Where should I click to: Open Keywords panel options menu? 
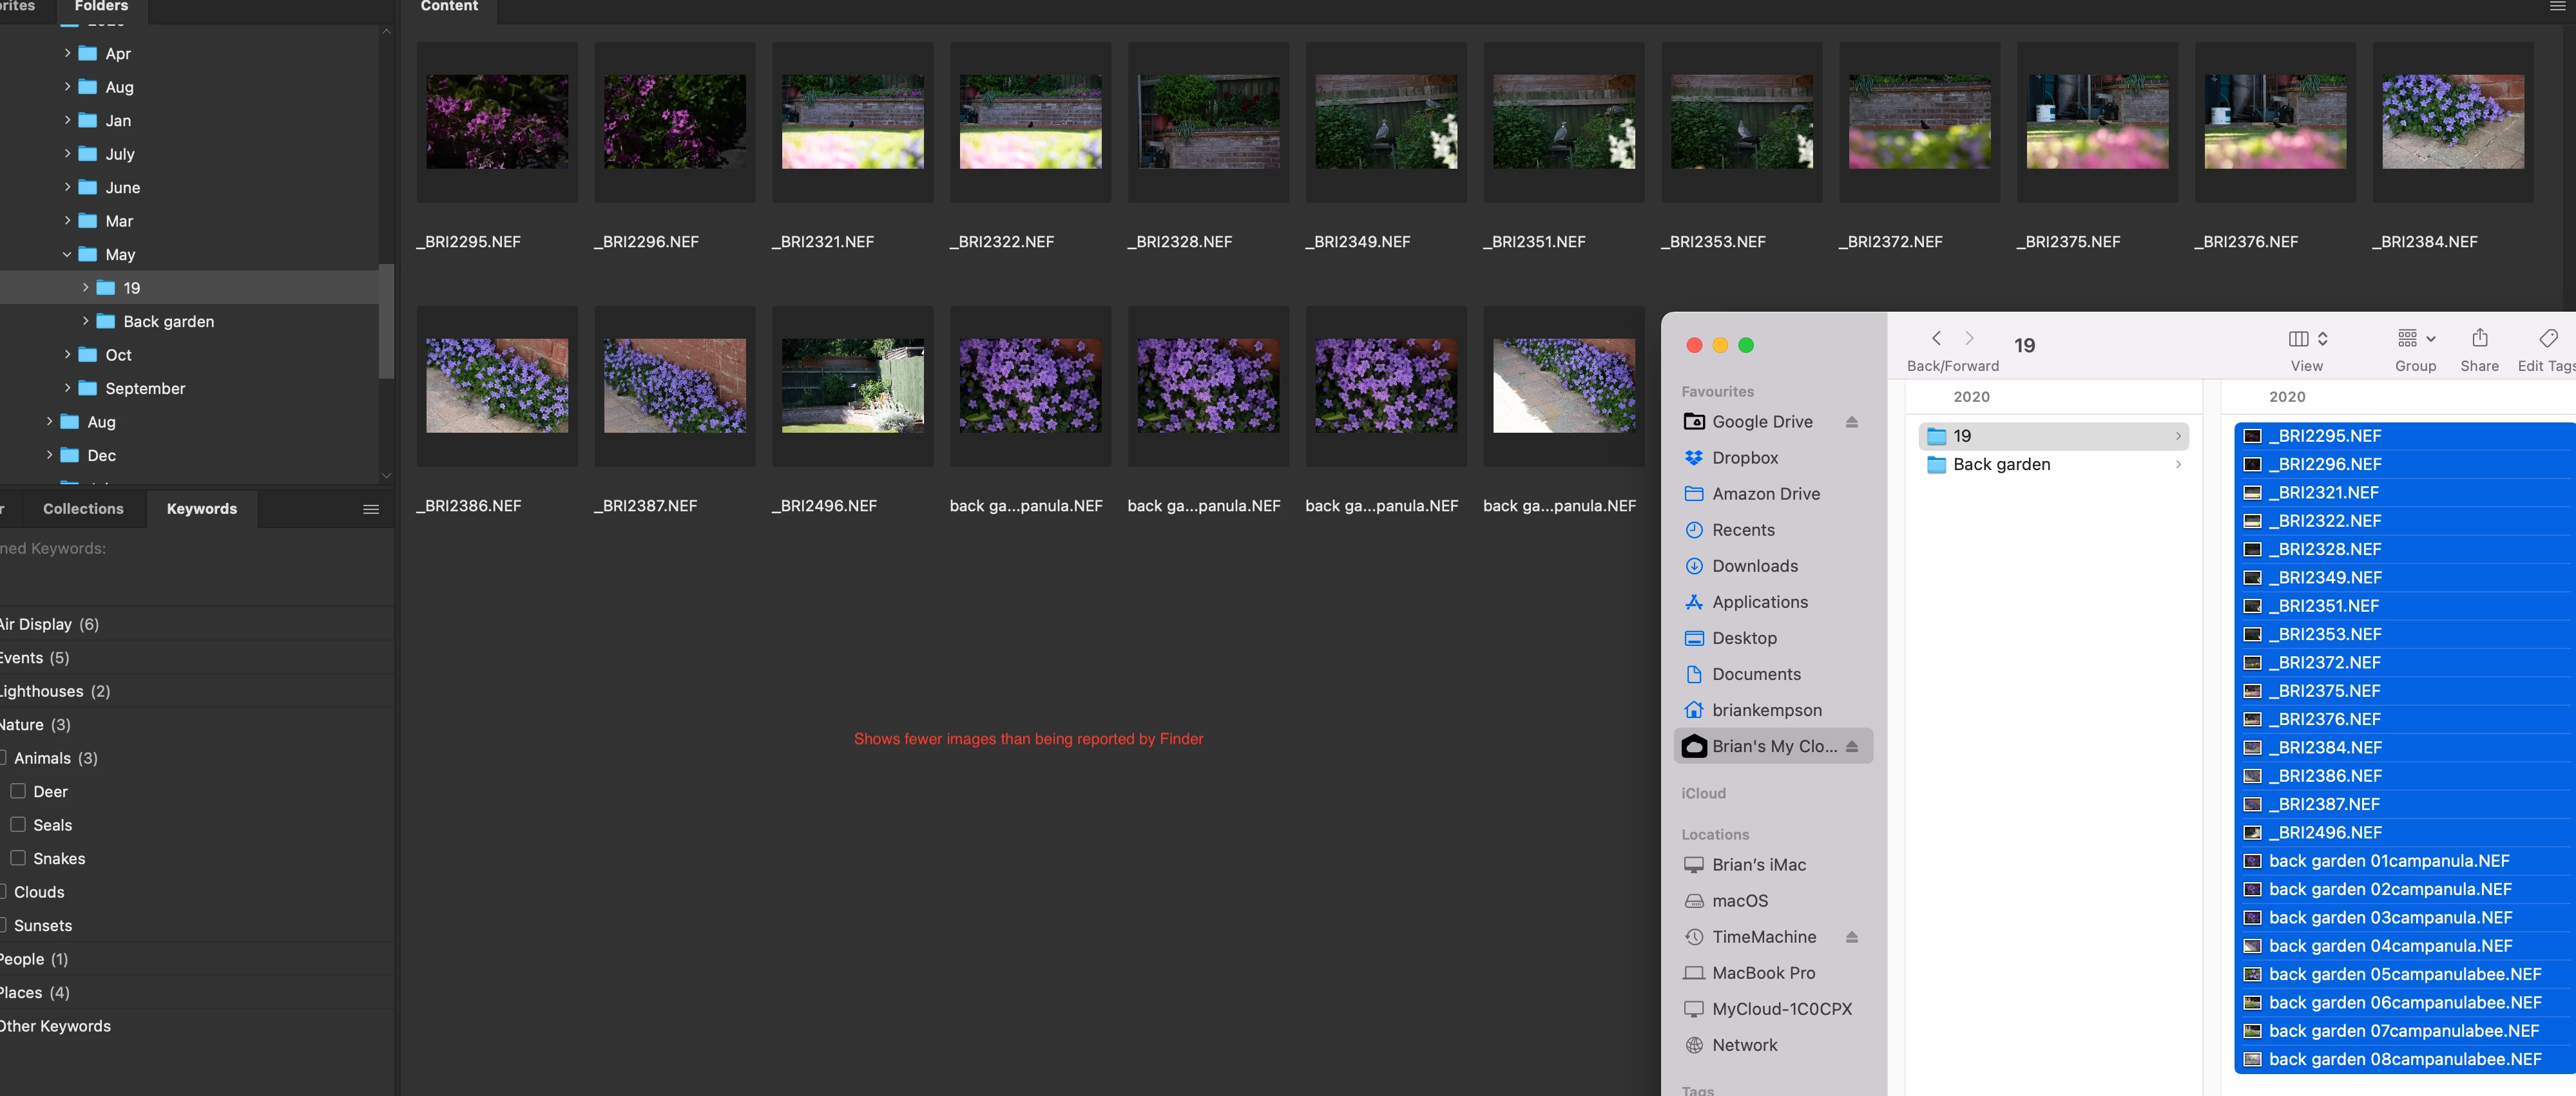click(371, 509)
